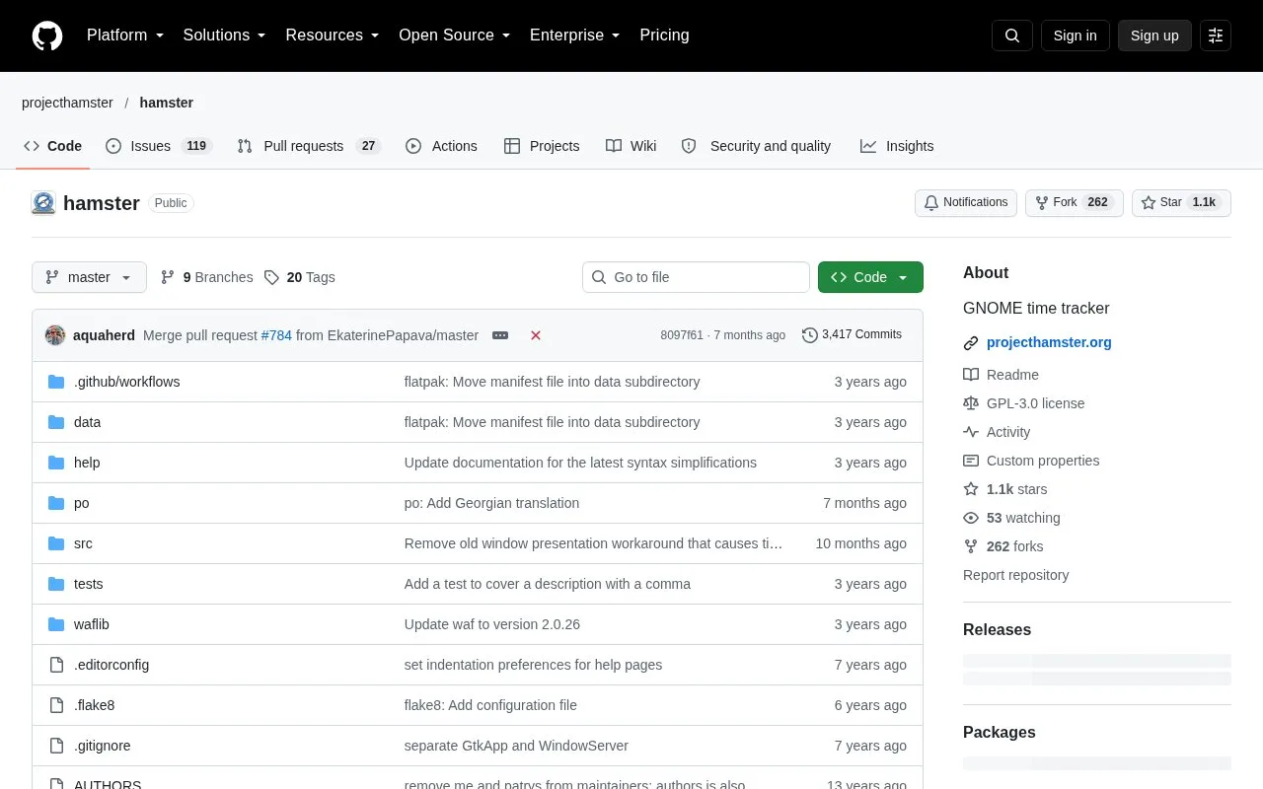Click the fork icon beside 262 forks

point(971,546)
